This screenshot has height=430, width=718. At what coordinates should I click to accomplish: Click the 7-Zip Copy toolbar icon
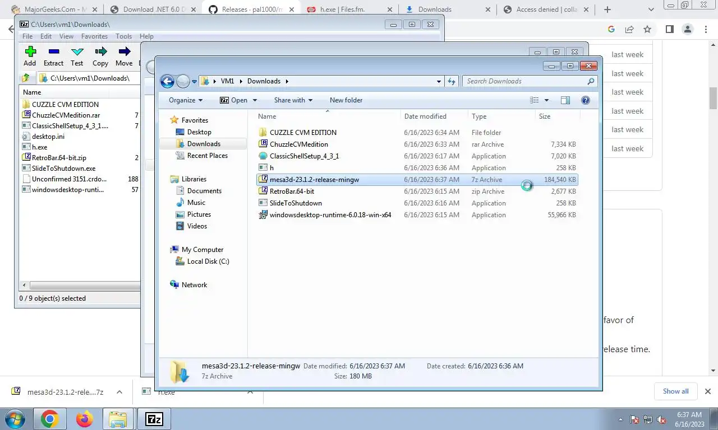(x=100, y=52)
